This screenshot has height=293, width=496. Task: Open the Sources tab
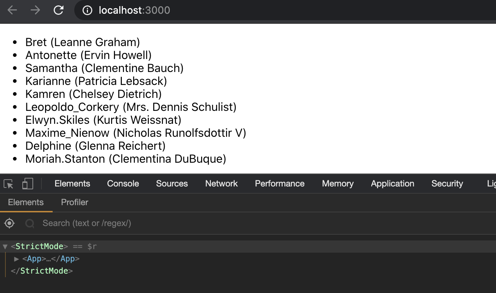tap(172, 184)
